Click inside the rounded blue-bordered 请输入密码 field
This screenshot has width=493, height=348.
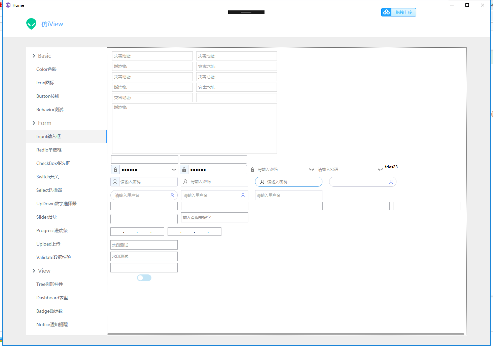(x=289, y=182)
